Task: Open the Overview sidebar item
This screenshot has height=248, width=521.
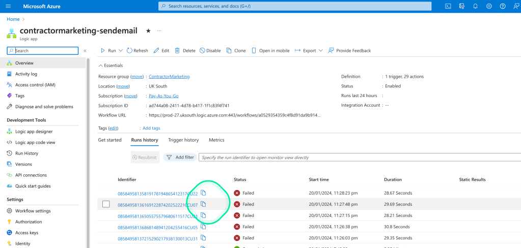Action: click(x=43, y=63)
